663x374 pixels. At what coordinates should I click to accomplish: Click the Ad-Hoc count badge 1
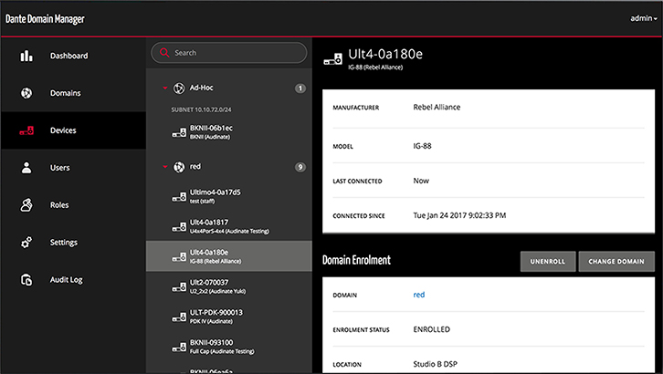[x=300, y=88]
